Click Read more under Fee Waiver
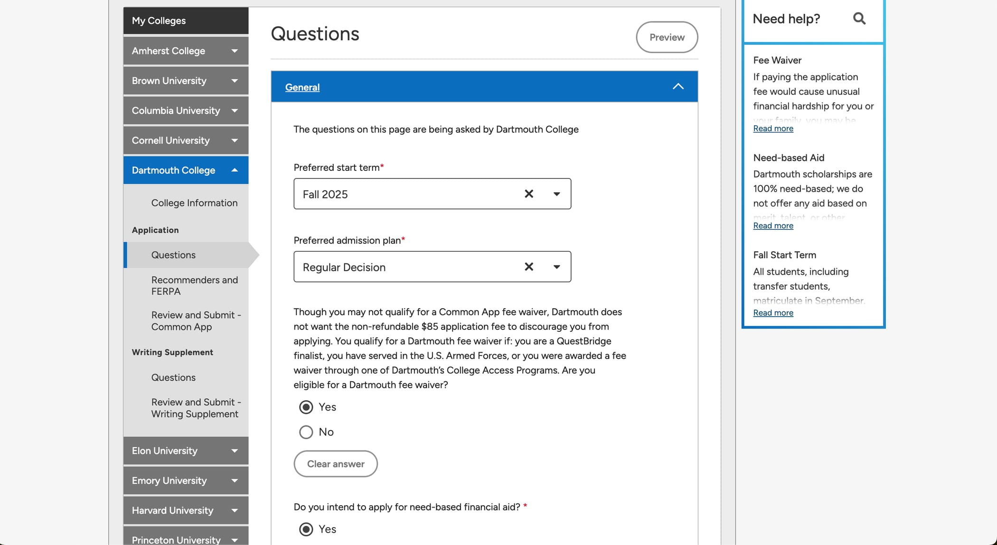This screenshot has width=997, height=545. 773,128
